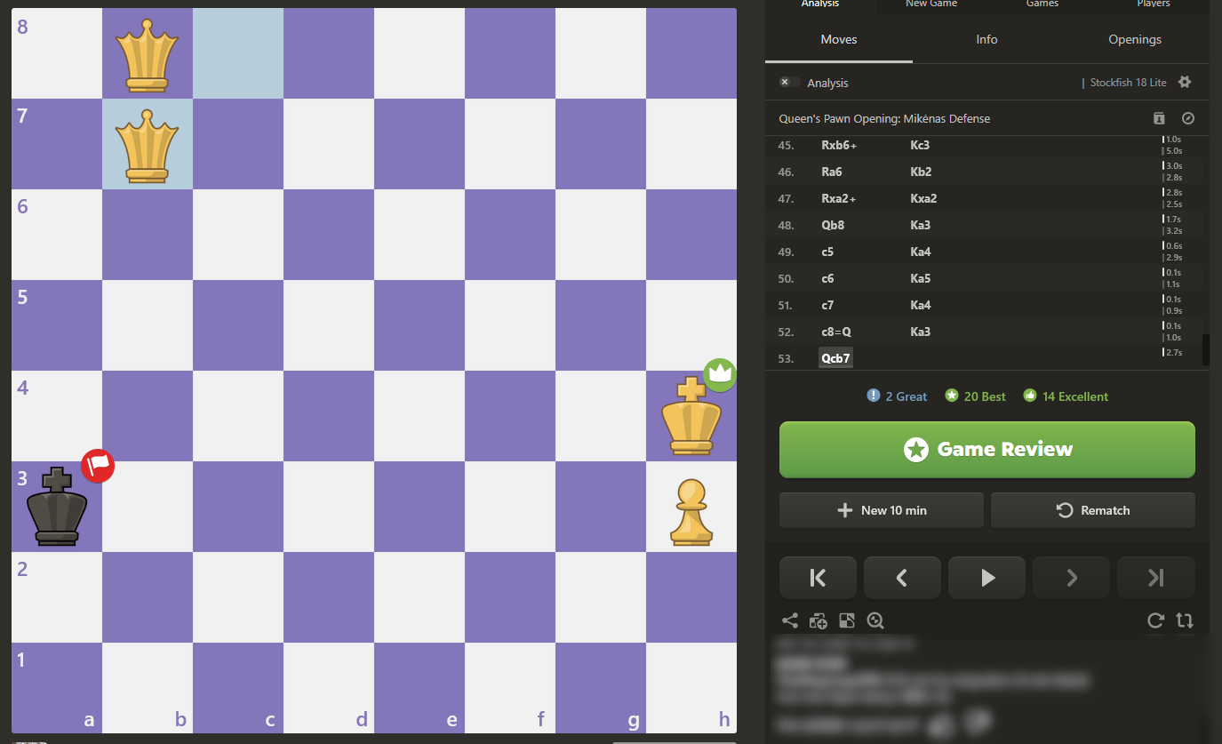
Task: Click the empty e4 square on the board
Action: coord(419,416)
